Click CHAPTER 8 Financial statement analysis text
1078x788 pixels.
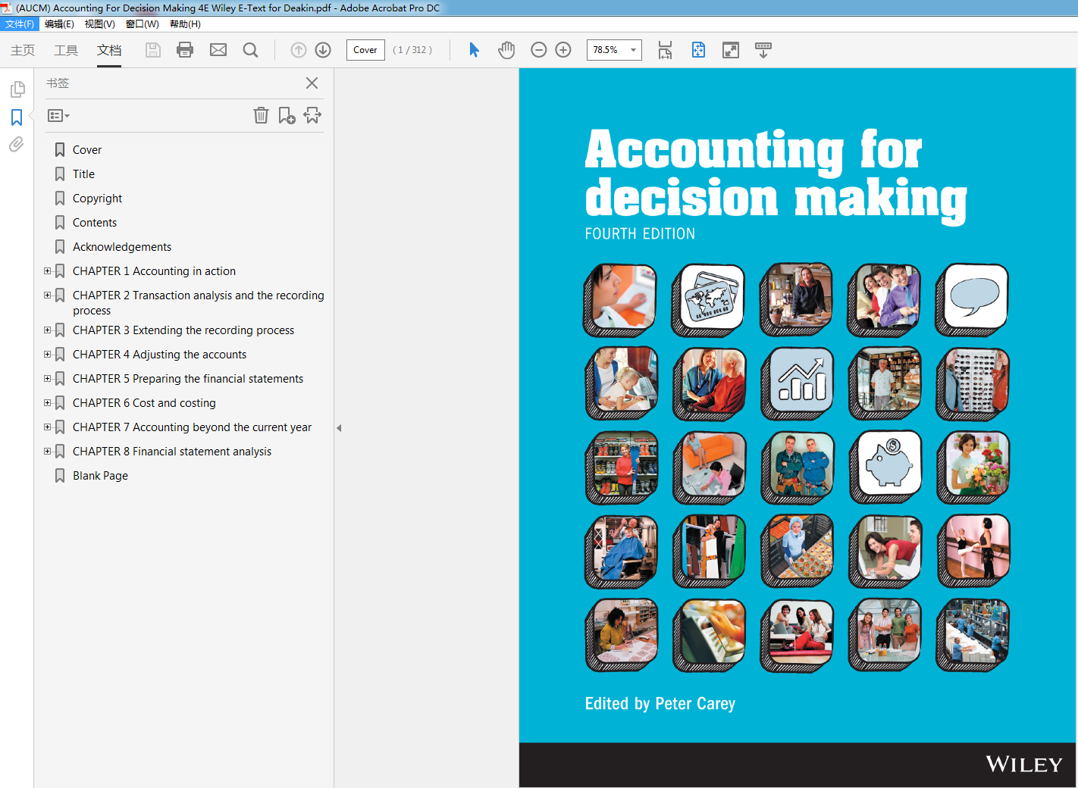point(172,452)
